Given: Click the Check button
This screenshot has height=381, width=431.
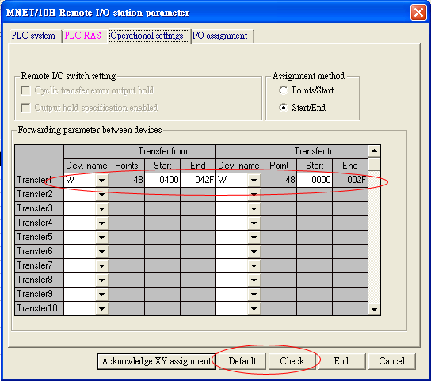Looking at the screenshot, I should 292,361.
